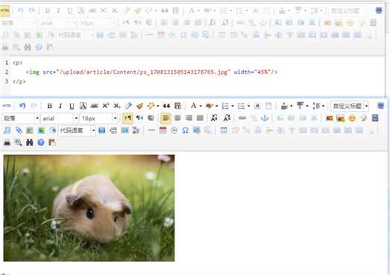The height and width of the screenshot is (275, 390).
Task: Open search and replace binoculars, lower editor
Action: [29, 142]
